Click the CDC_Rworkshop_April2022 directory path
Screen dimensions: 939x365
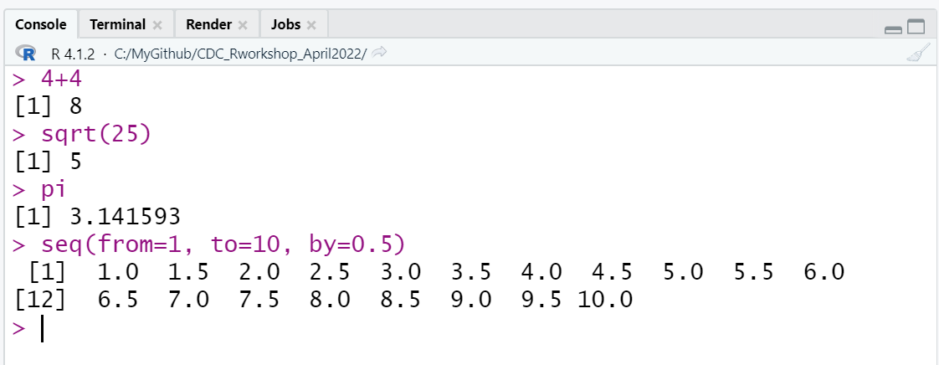click(x=240, y=54)
